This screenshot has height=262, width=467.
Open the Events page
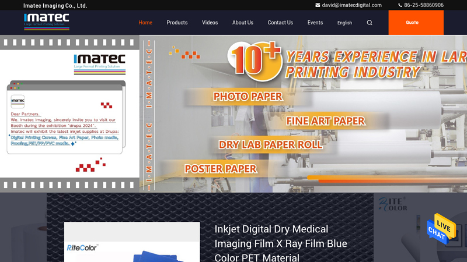315,23
